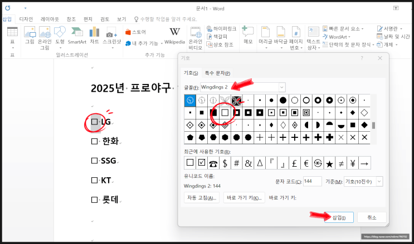
Task: Switch to the View (보기) tab
Action: (x=121, y=19)
